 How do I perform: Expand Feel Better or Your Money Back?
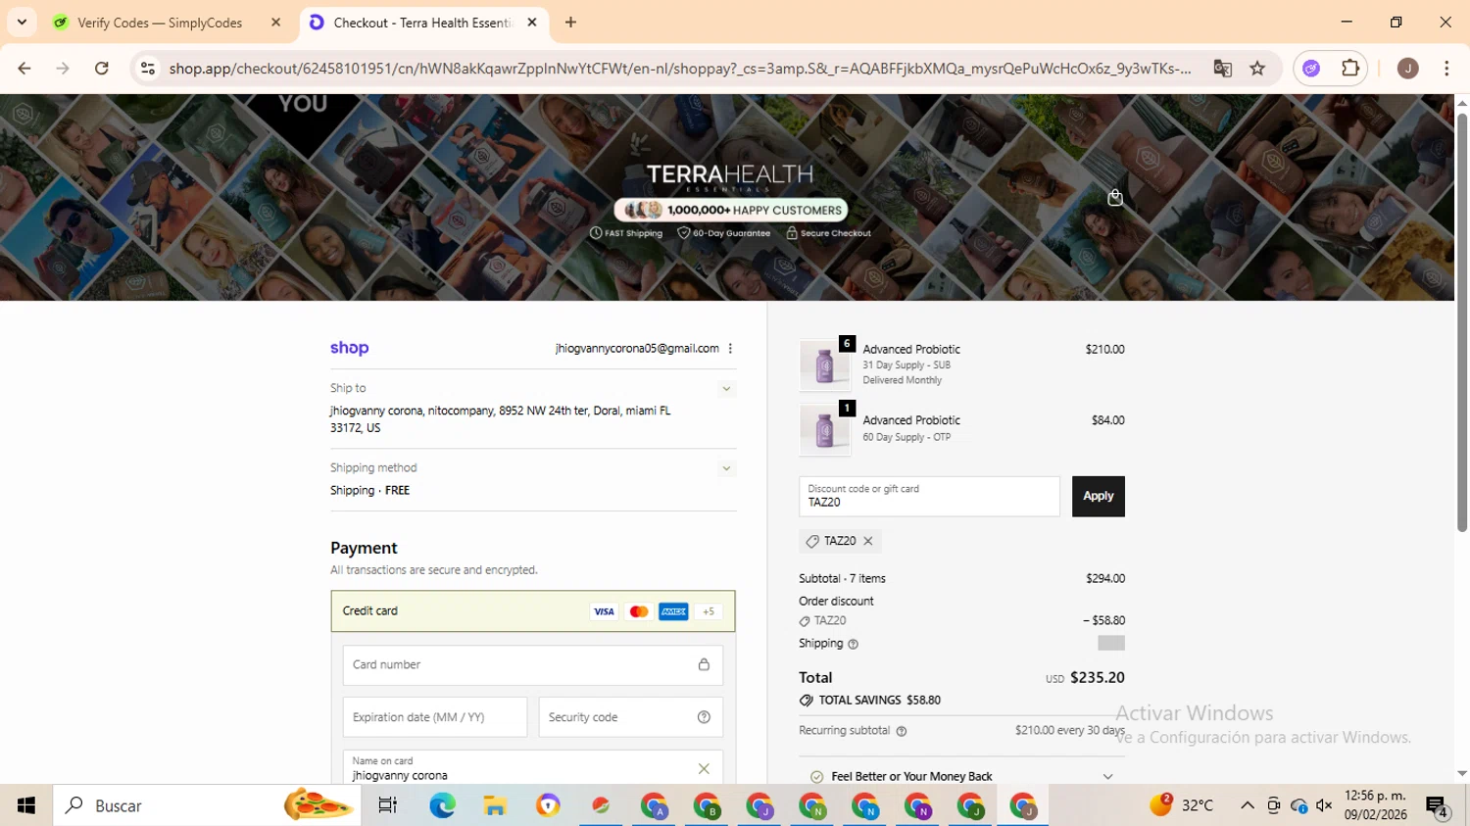961,776
